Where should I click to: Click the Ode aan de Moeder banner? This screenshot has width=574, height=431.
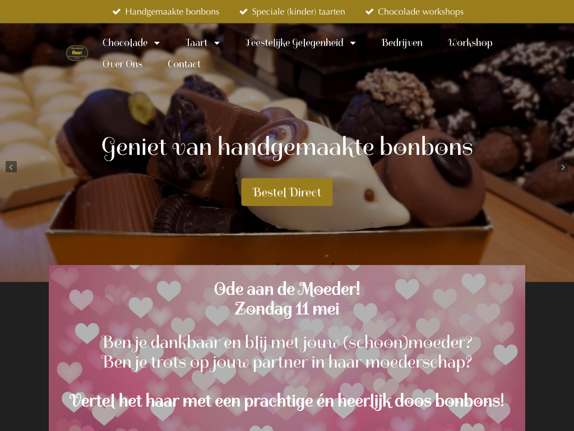click(x=287, y=348)
